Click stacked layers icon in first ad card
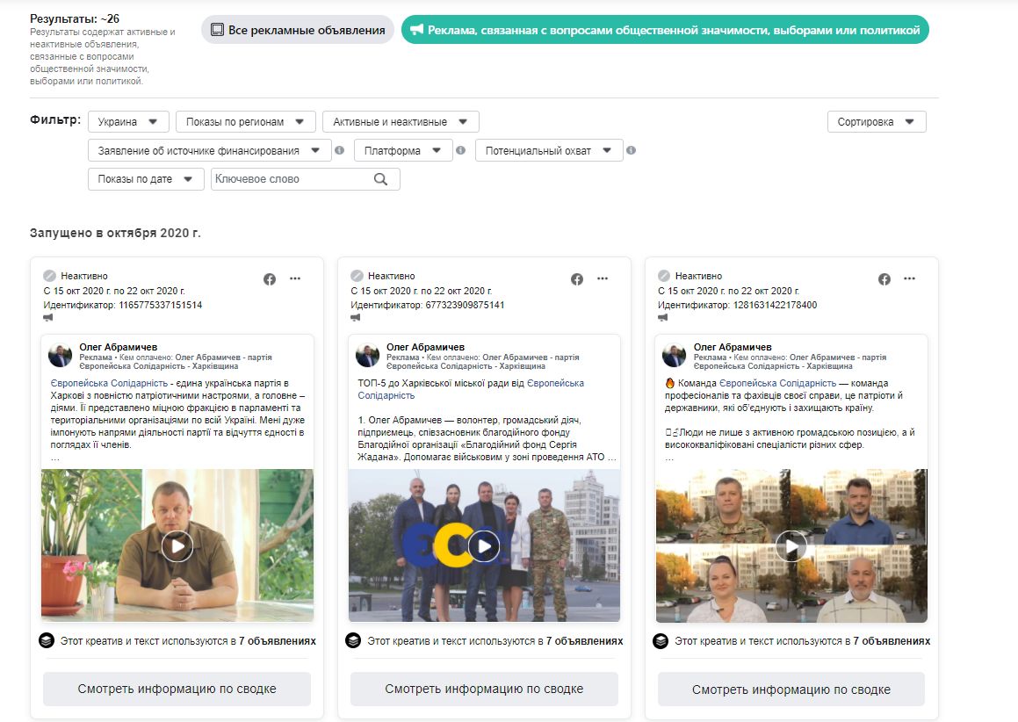This screenshot has height=722, width=1018. [x=46, y=641]
